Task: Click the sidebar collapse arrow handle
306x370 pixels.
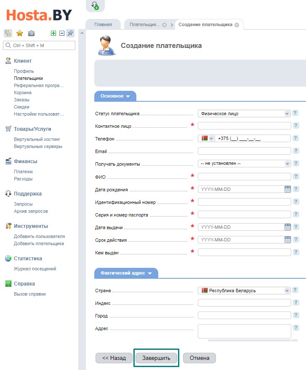Action: coord(82,33)
